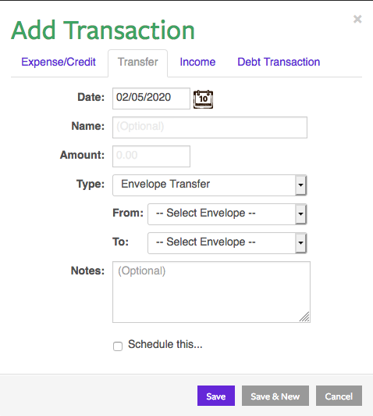Open the Debt Transaction tab

click(279, 62)
